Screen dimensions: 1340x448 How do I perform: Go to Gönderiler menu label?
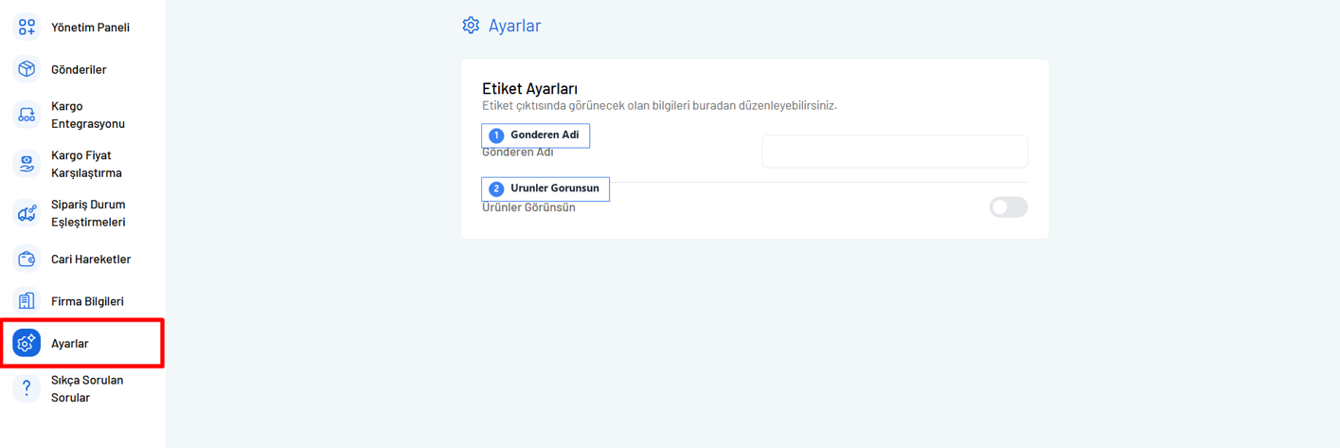pyautogui.click(x=79, y=69)
